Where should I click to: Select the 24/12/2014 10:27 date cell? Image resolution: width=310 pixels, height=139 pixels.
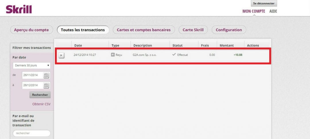[x=85, y=55]
